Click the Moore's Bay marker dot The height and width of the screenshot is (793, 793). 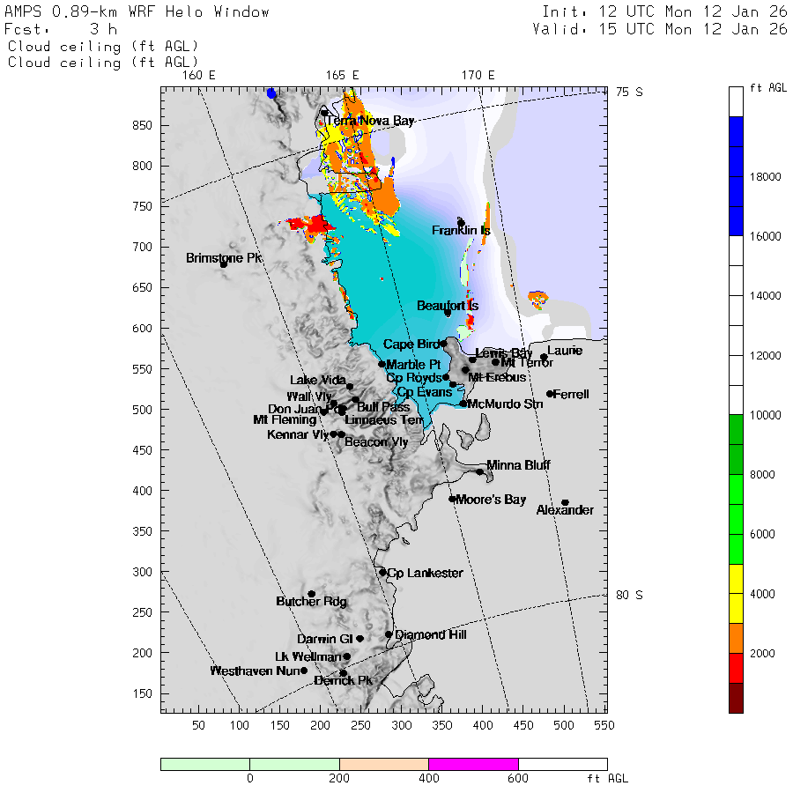(x=452, y=499)
